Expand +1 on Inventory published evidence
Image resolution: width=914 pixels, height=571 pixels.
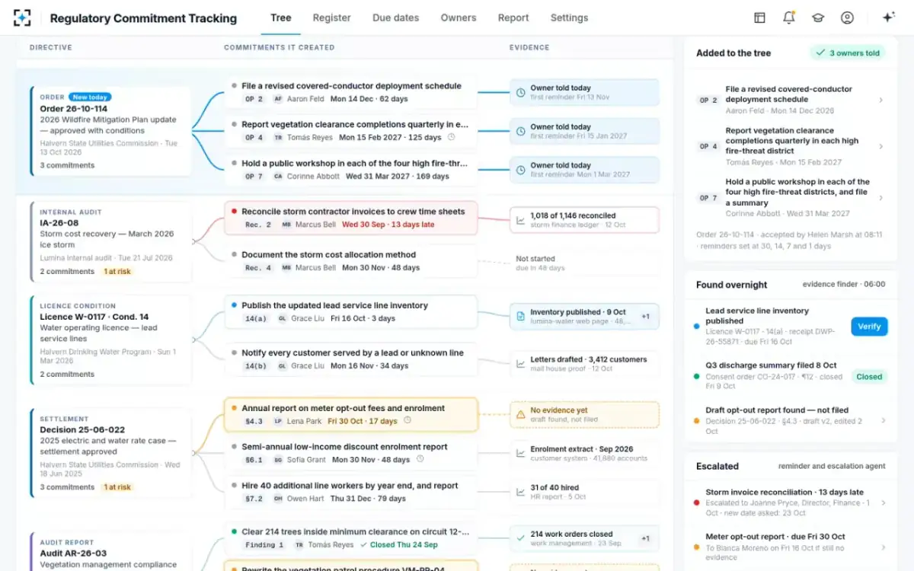coord(645,316)
